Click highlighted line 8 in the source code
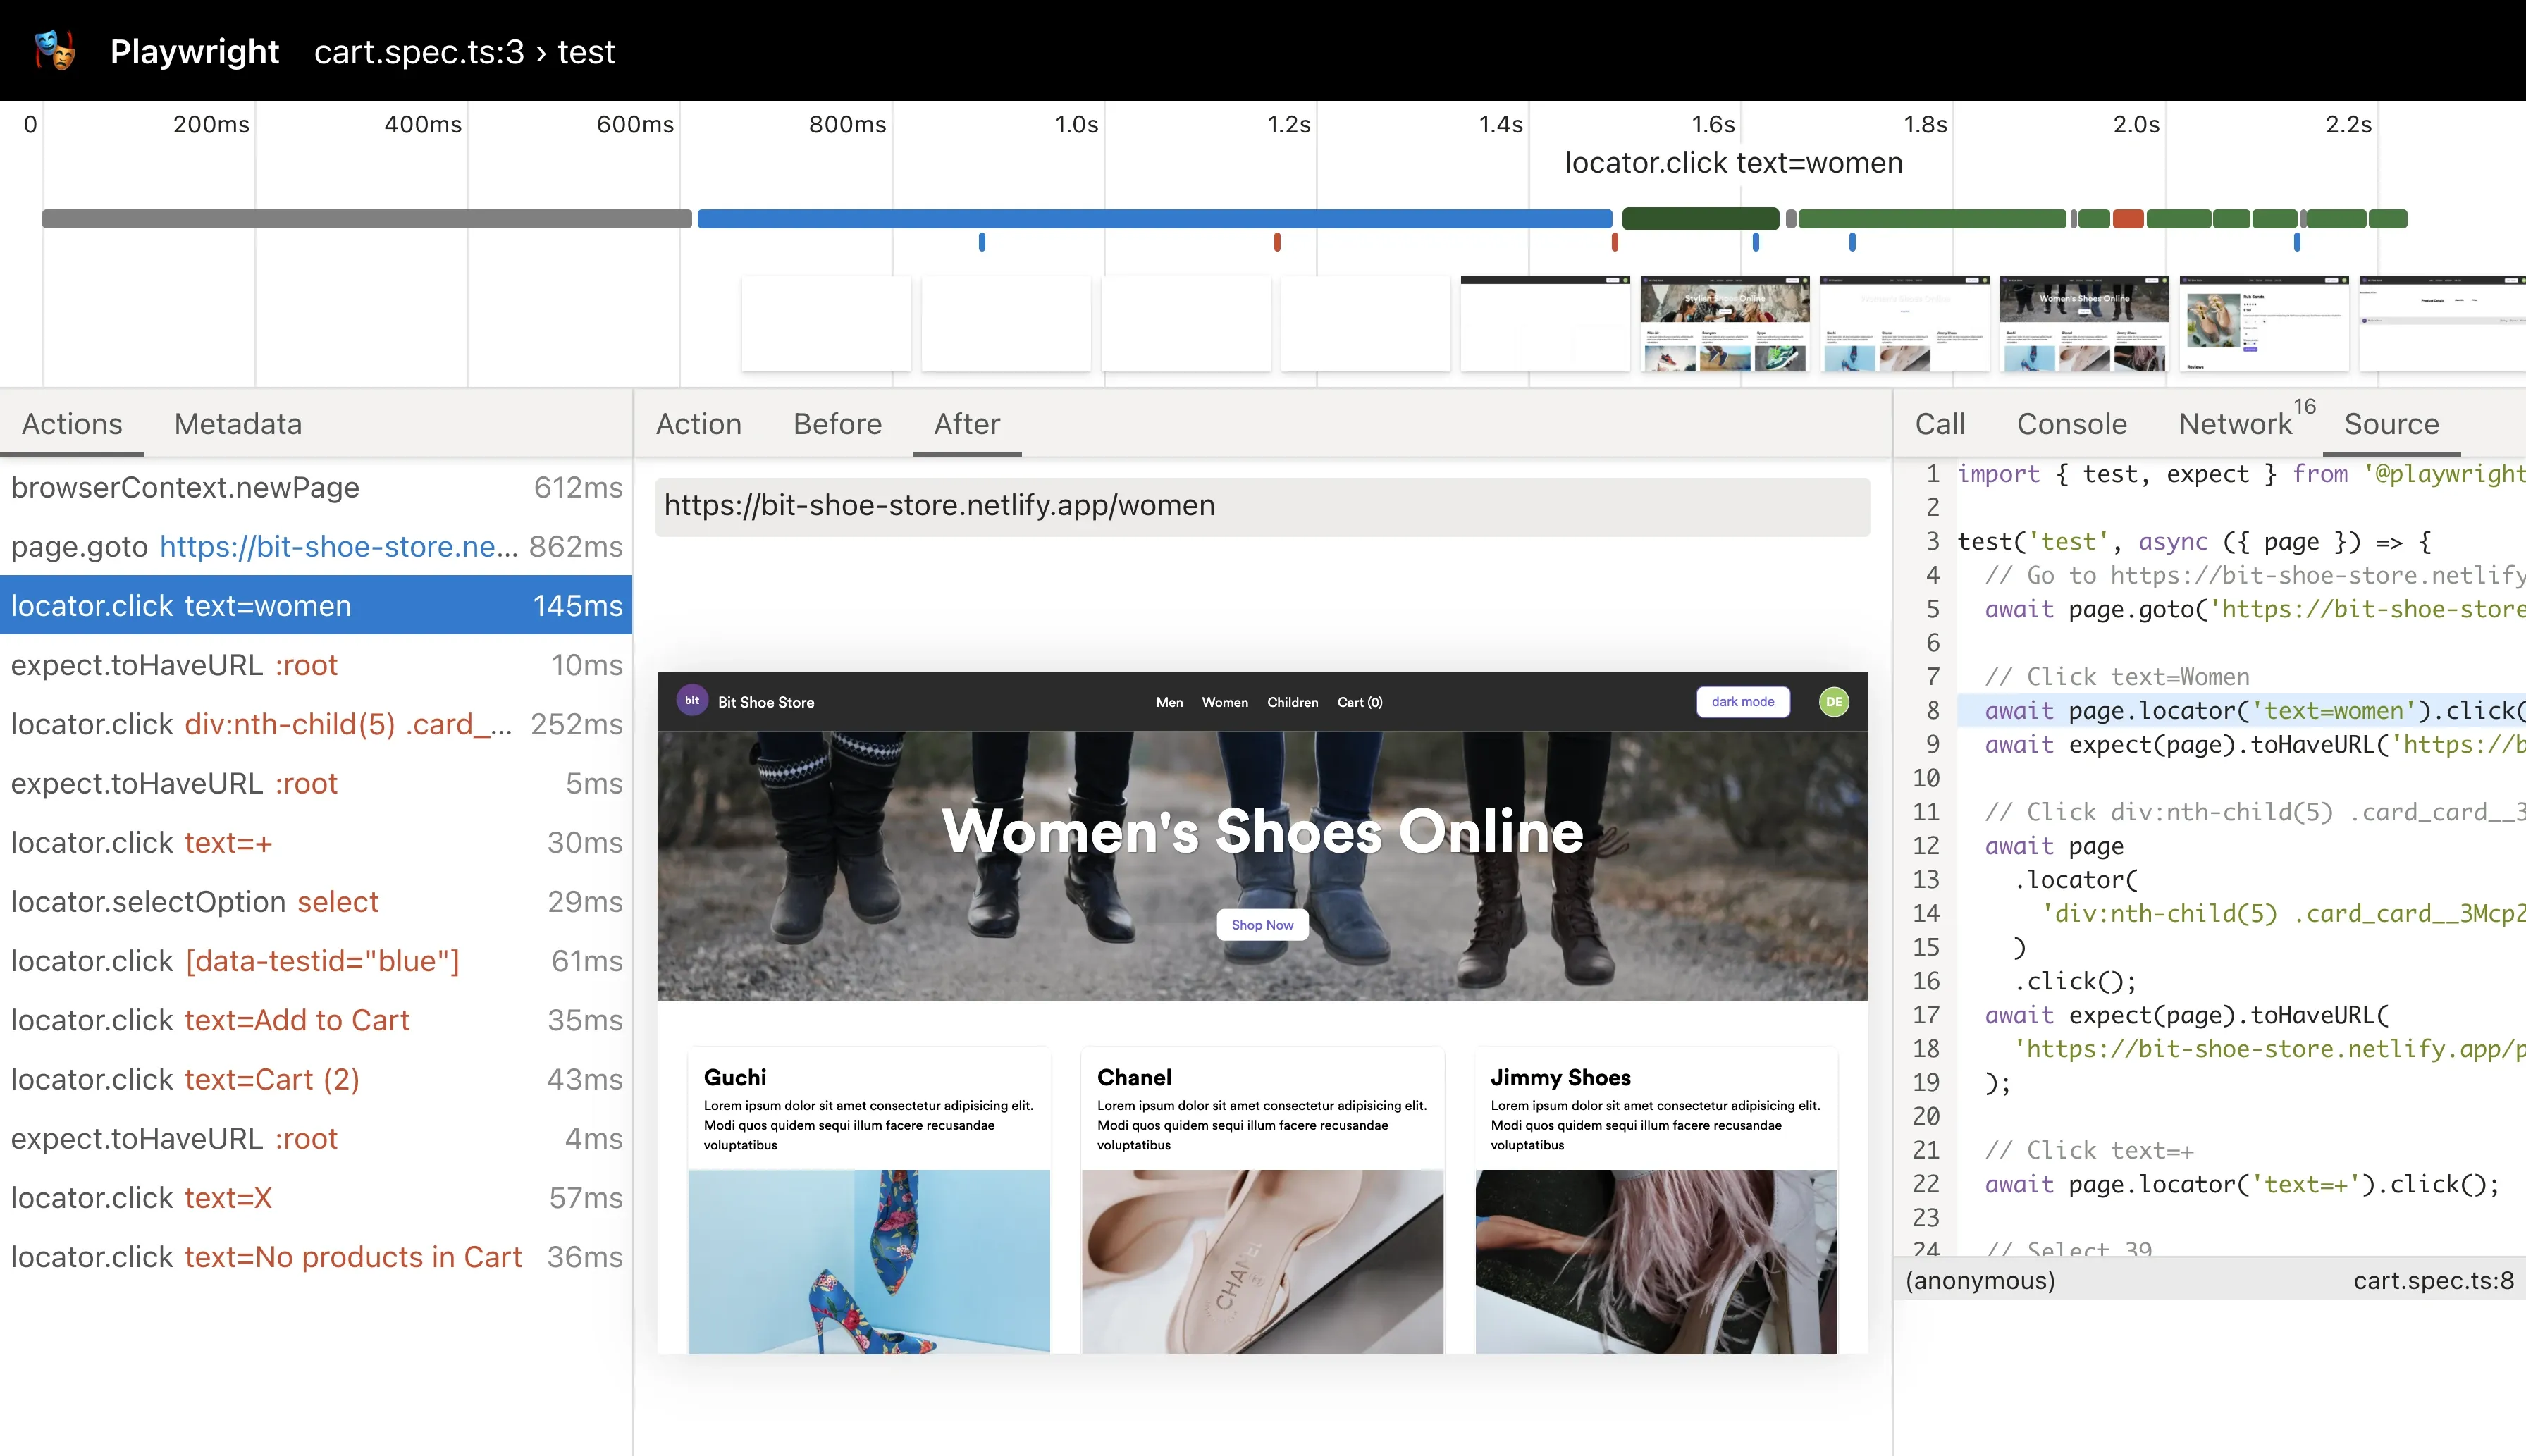Screen dimensions: 2526x1456 pyautogui.click(x=2200, y=710)
